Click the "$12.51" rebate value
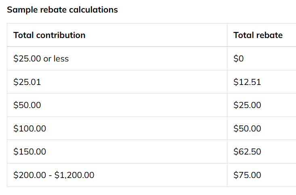Viewport: 296px width, 195px height. pos(247,82)
